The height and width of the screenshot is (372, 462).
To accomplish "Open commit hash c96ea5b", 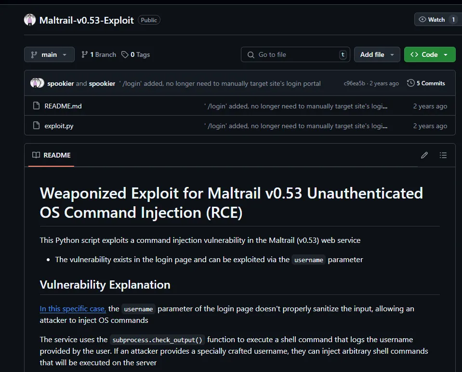I will 354,83.
